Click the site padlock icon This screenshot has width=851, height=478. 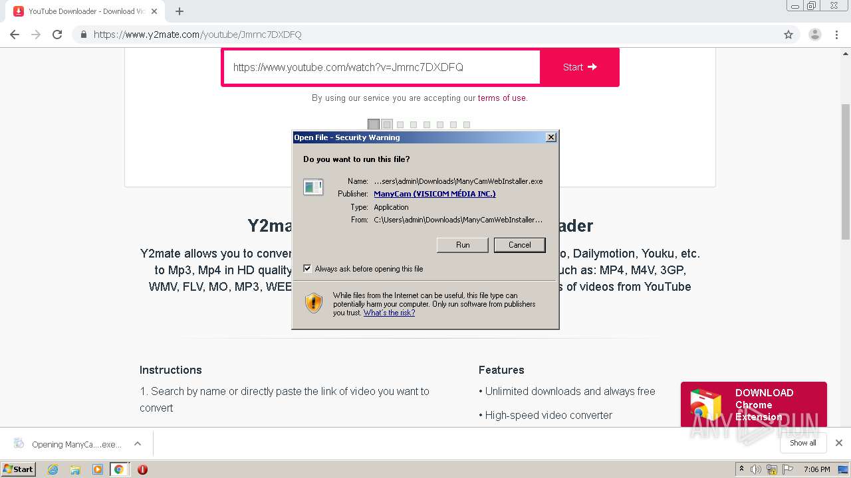coord(83,35)
